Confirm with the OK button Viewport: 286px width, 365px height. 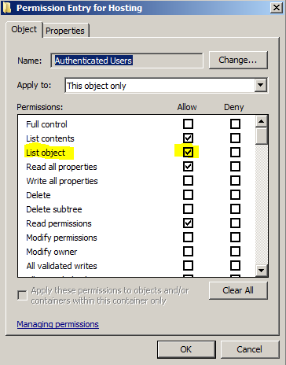tap(186, 349)
